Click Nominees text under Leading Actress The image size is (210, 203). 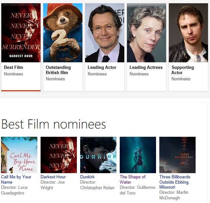click(x=139, y=74)
